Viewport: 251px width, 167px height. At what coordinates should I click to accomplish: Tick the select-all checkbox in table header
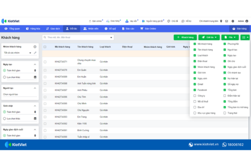(x=45, y=47)
